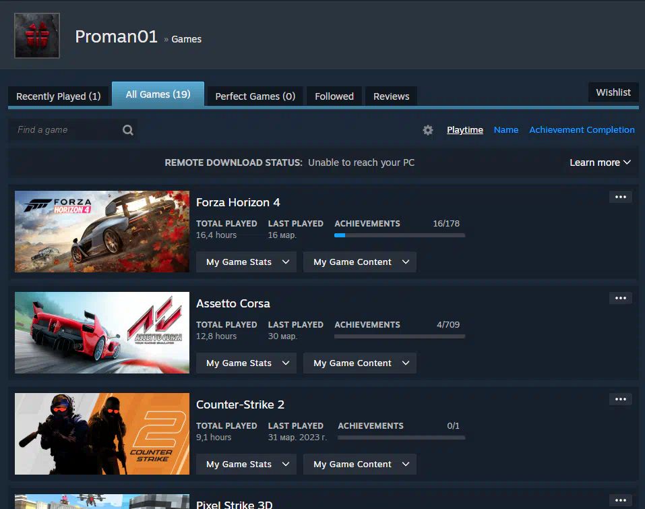Click the Assetto Corsa cover image

pos(102,332)
